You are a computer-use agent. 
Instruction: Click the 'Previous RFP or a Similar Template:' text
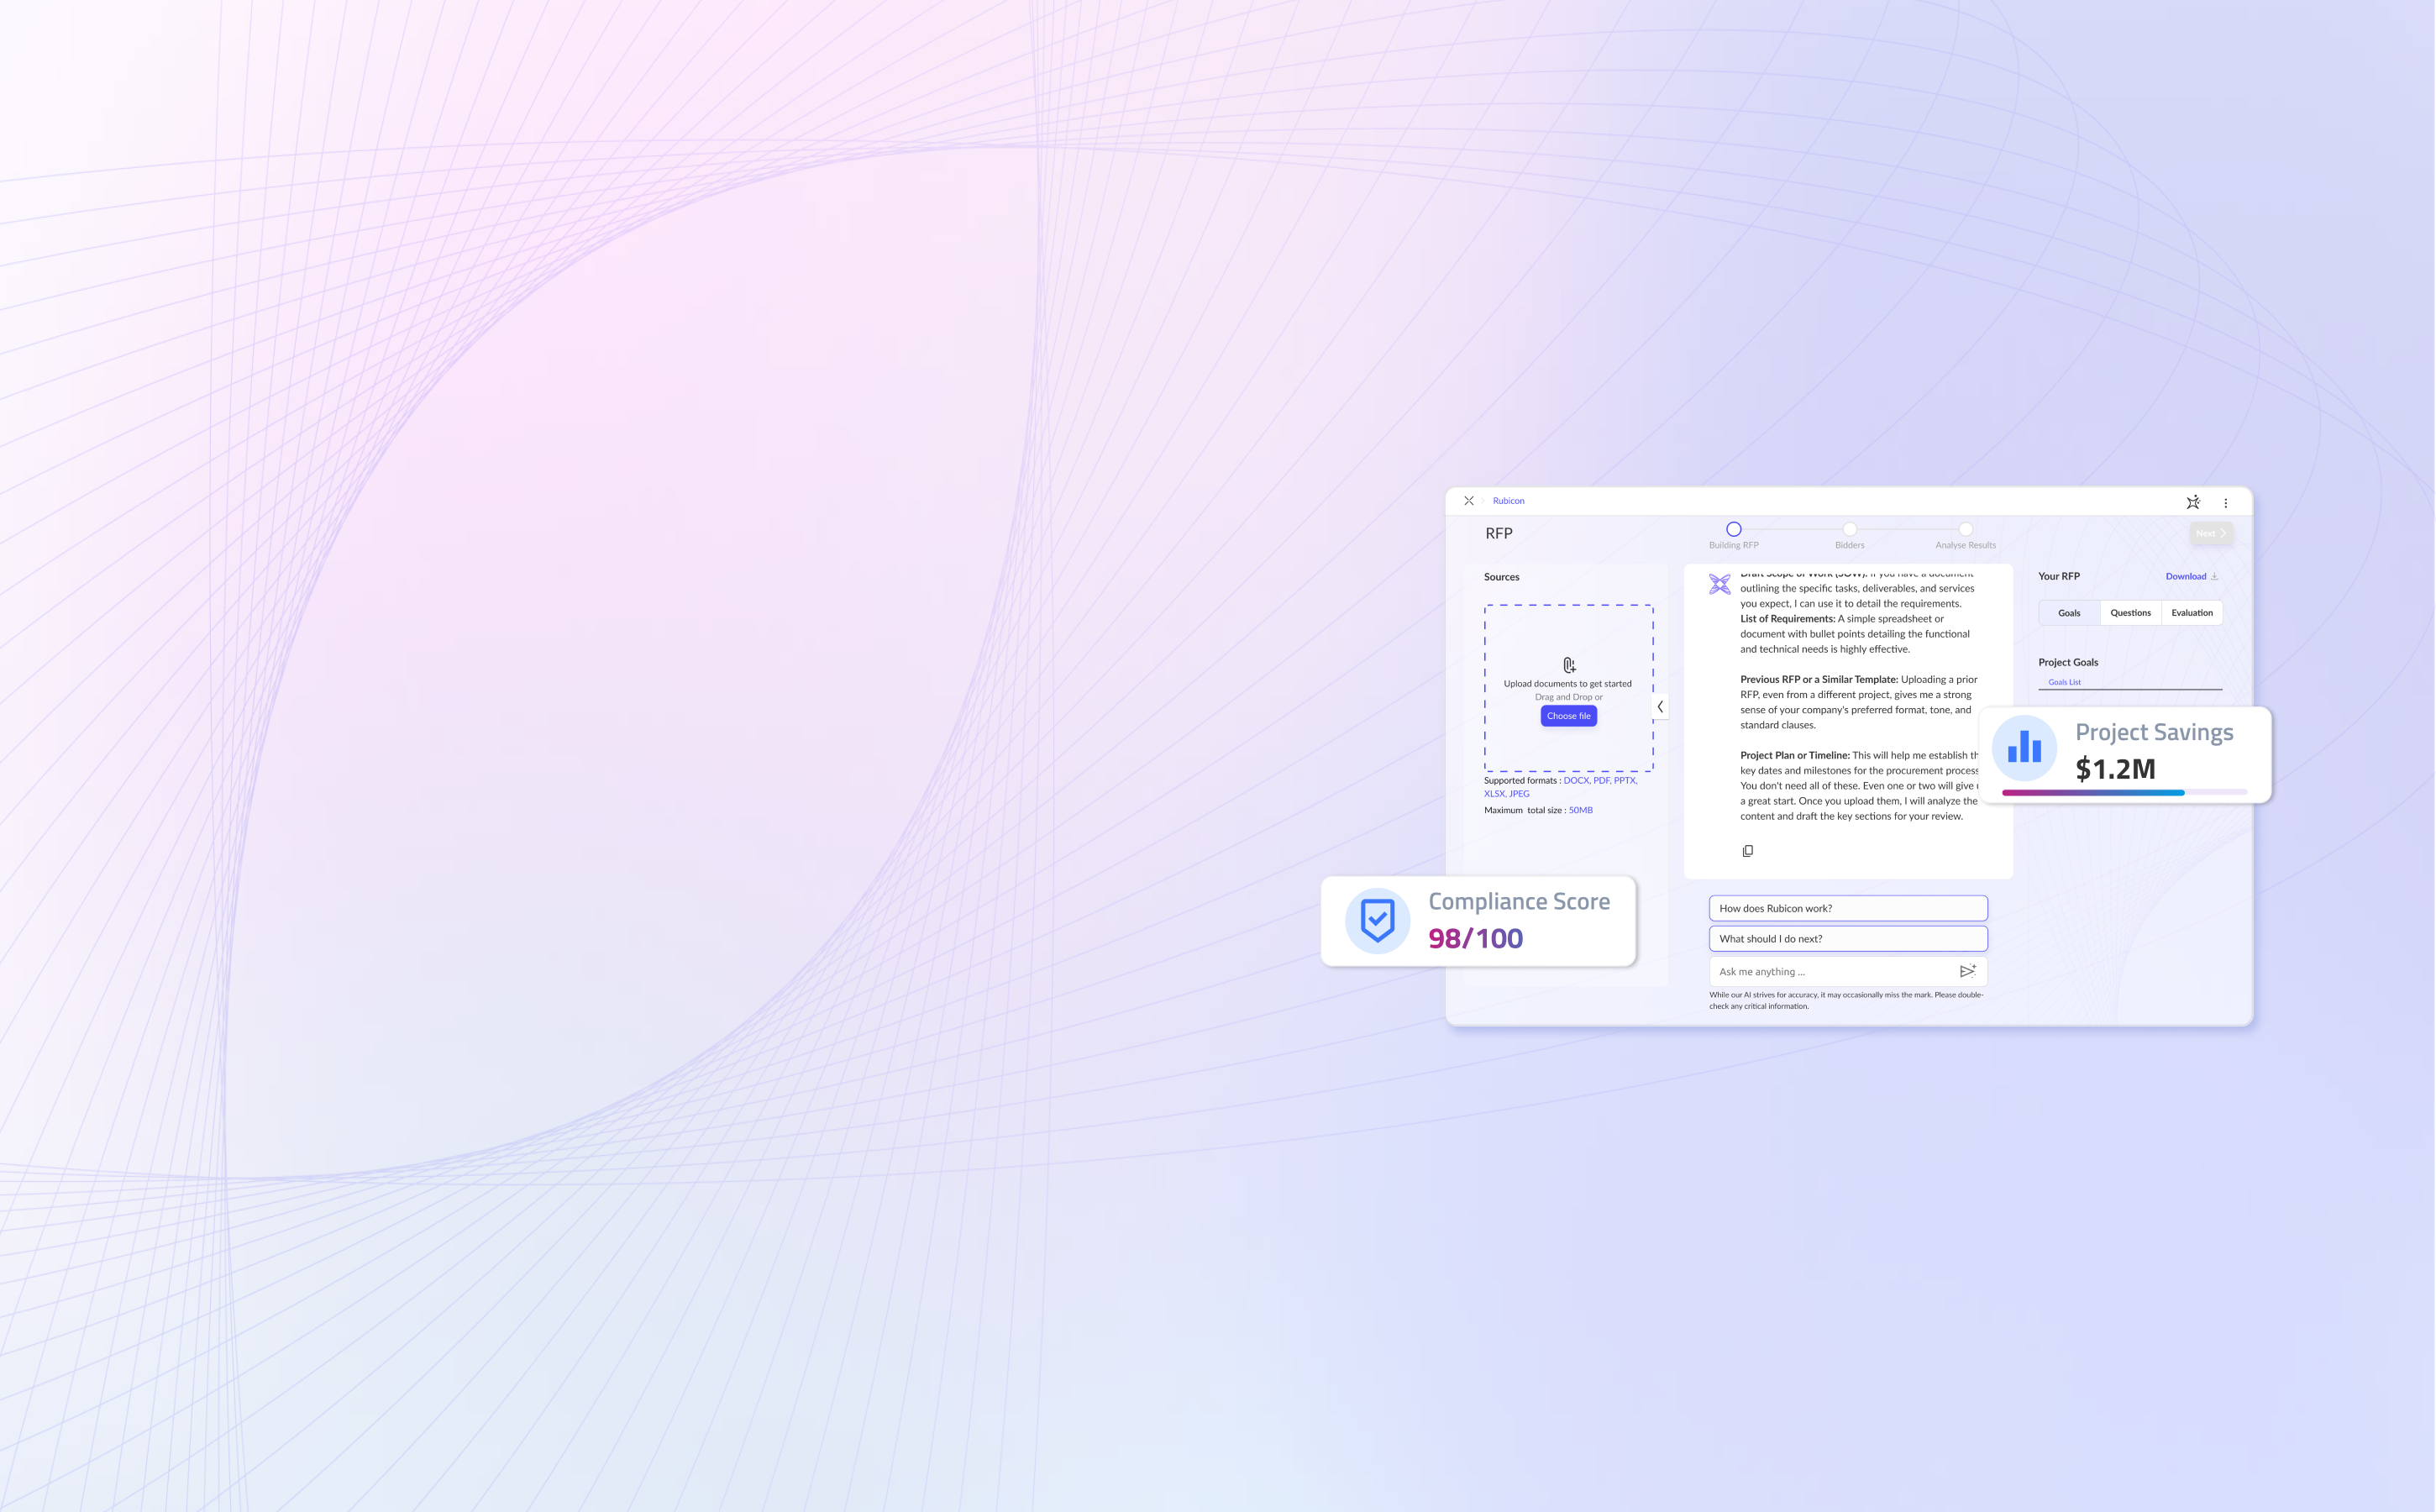(1819, 680)
